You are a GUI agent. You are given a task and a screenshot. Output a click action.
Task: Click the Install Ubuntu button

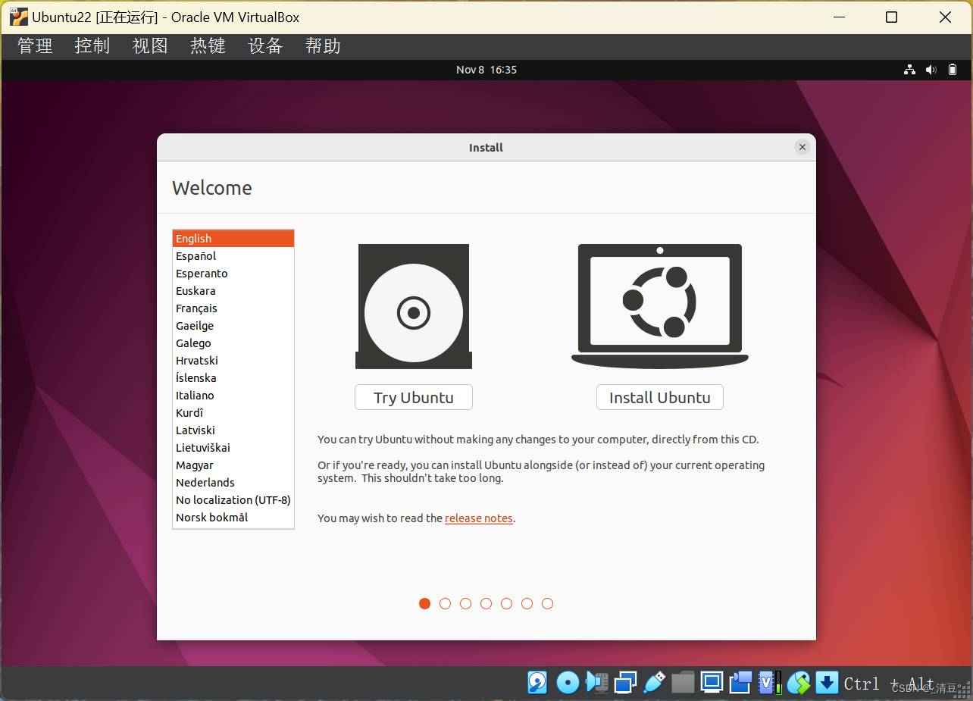[660, 398]
